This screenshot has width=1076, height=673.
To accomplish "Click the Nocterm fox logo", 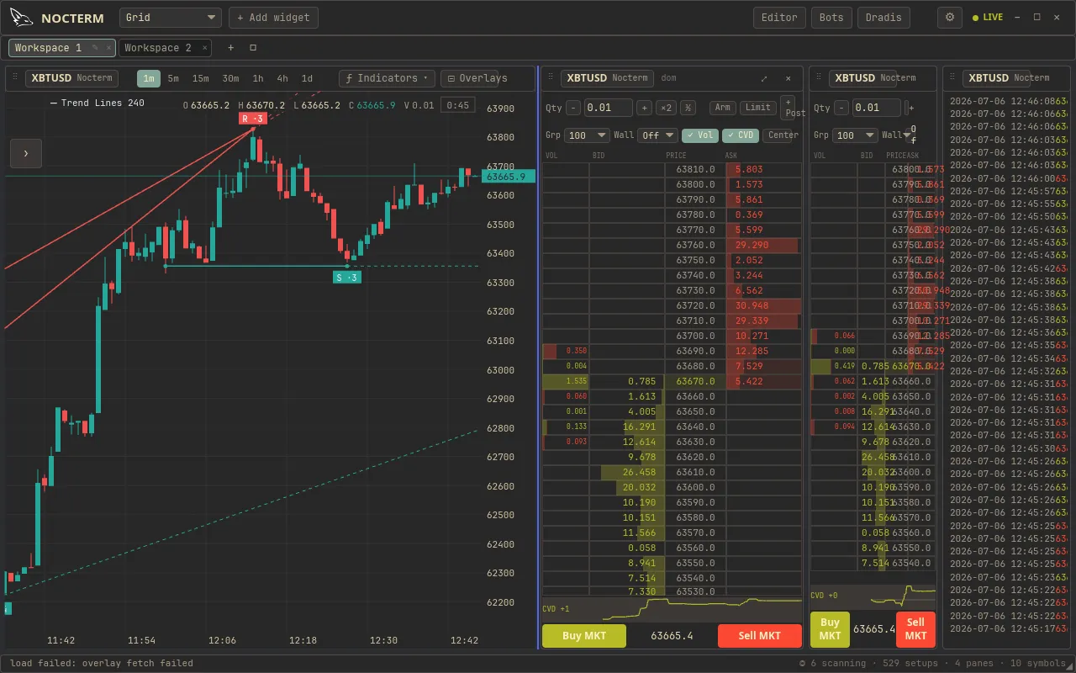I will click(22, 18).
